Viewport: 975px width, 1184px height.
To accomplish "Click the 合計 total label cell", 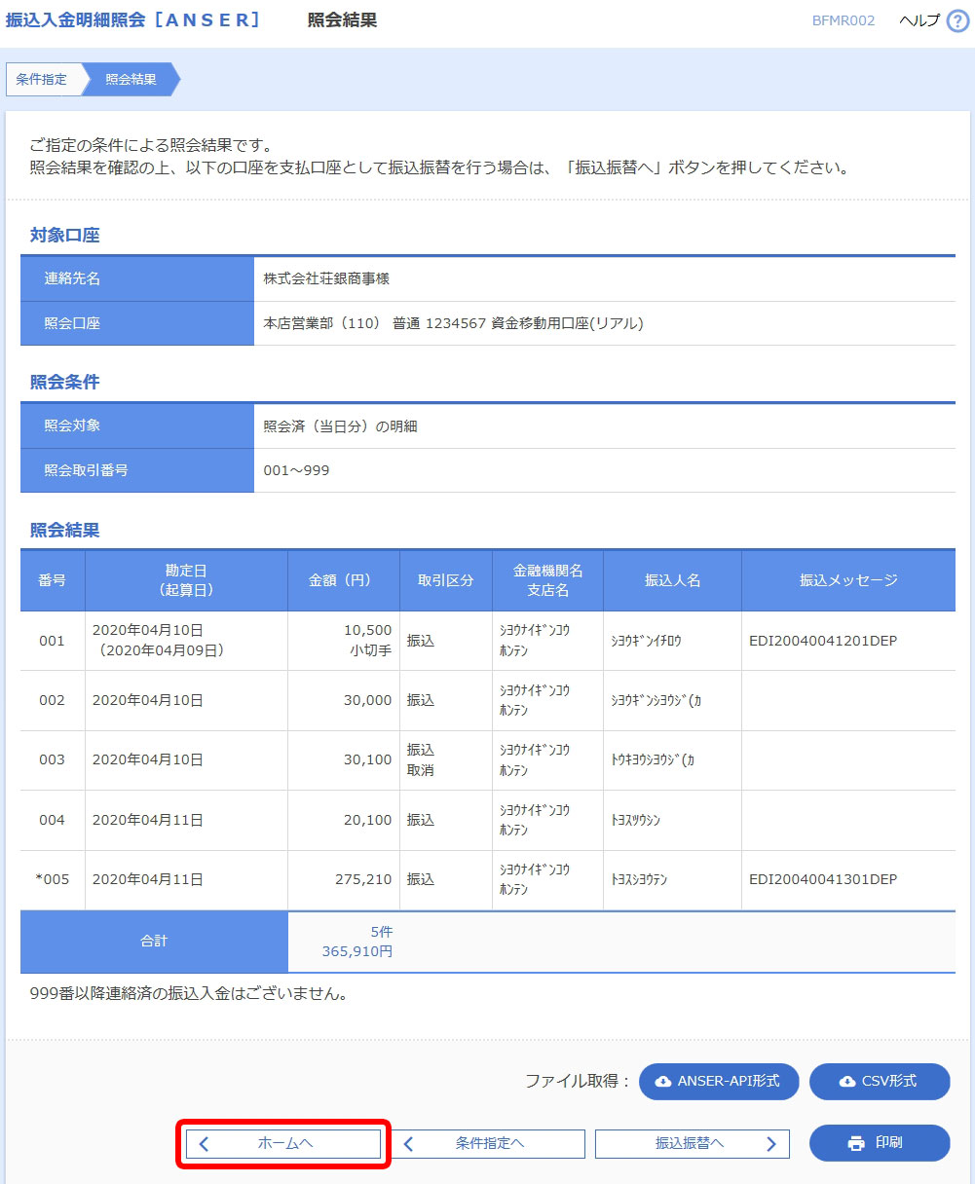I will tap(154, 942).
